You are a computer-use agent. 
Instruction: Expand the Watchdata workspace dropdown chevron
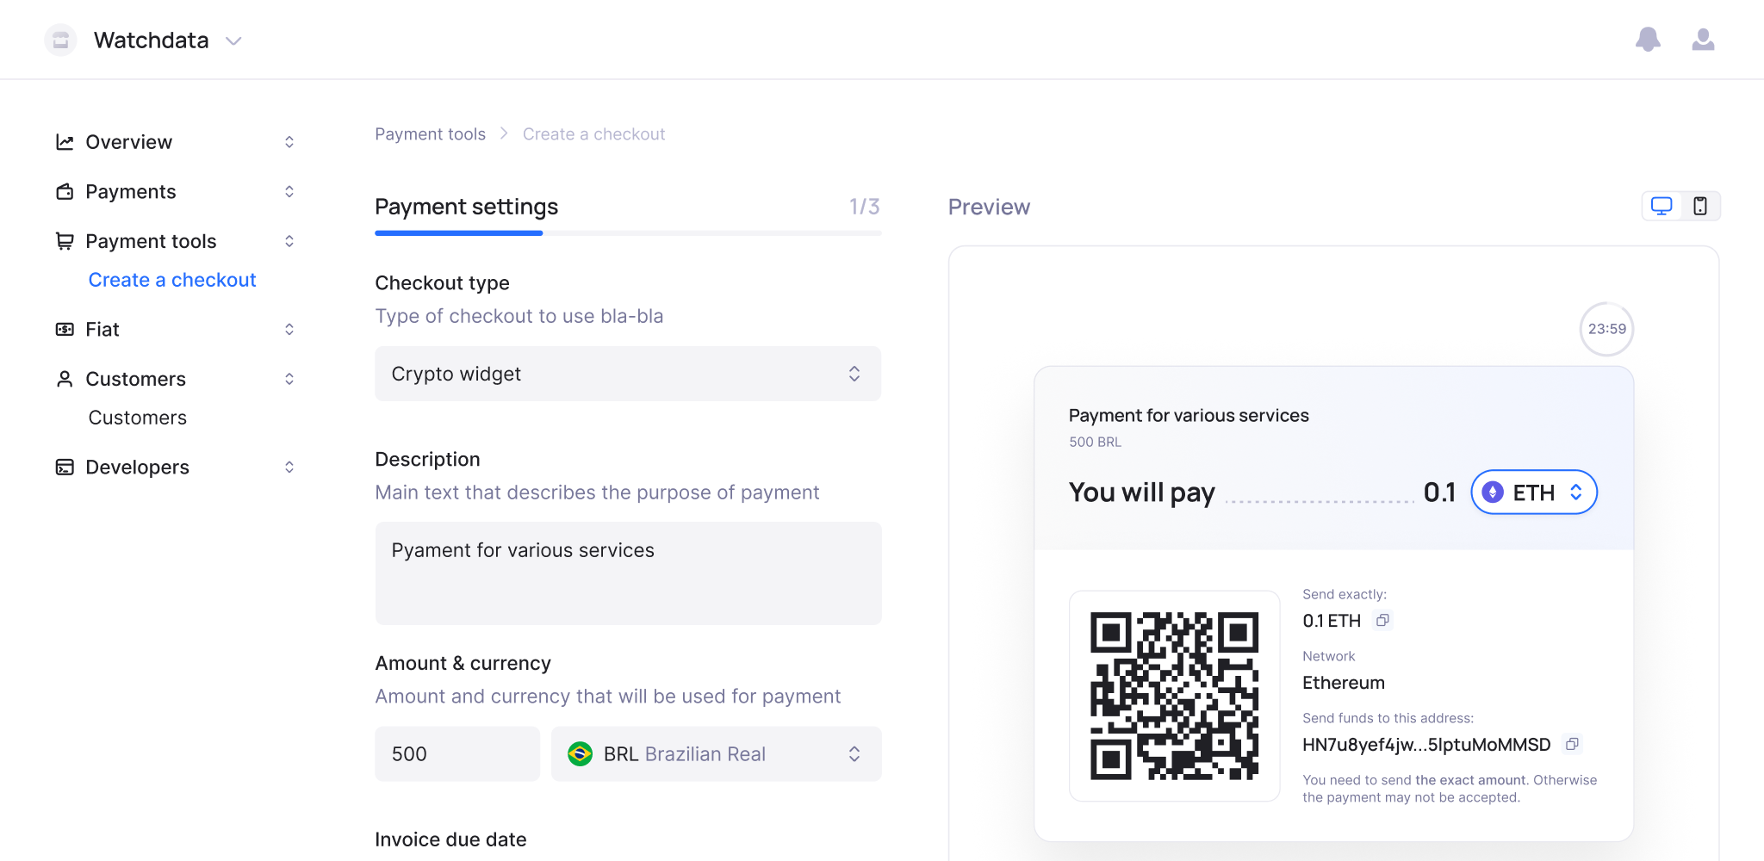coord(233,40)
